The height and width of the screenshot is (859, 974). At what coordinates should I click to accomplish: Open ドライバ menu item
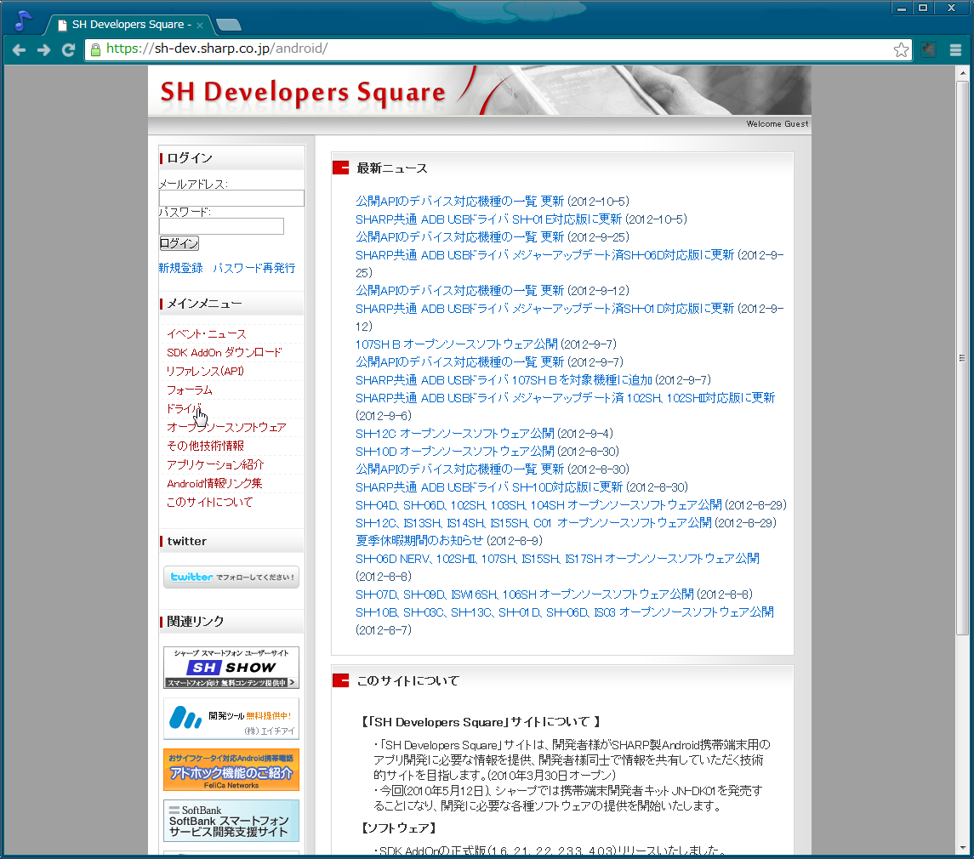[x=184, y=409]
